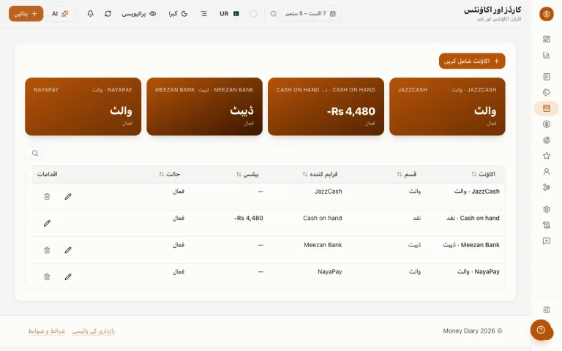Open the star favorites icon in sidebar
The height and width of the screenshot is (351, 562).
546,156
